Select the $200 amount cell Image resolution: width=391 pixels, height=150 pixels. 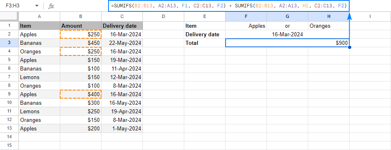81,129
